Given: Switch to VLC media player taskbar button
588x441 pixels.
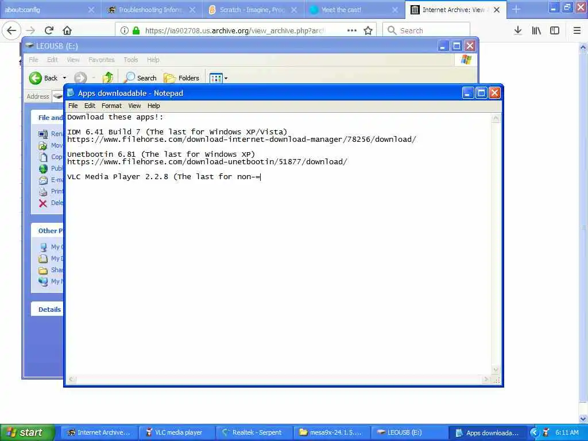Looking at the screenshot, I should [177, 433].
